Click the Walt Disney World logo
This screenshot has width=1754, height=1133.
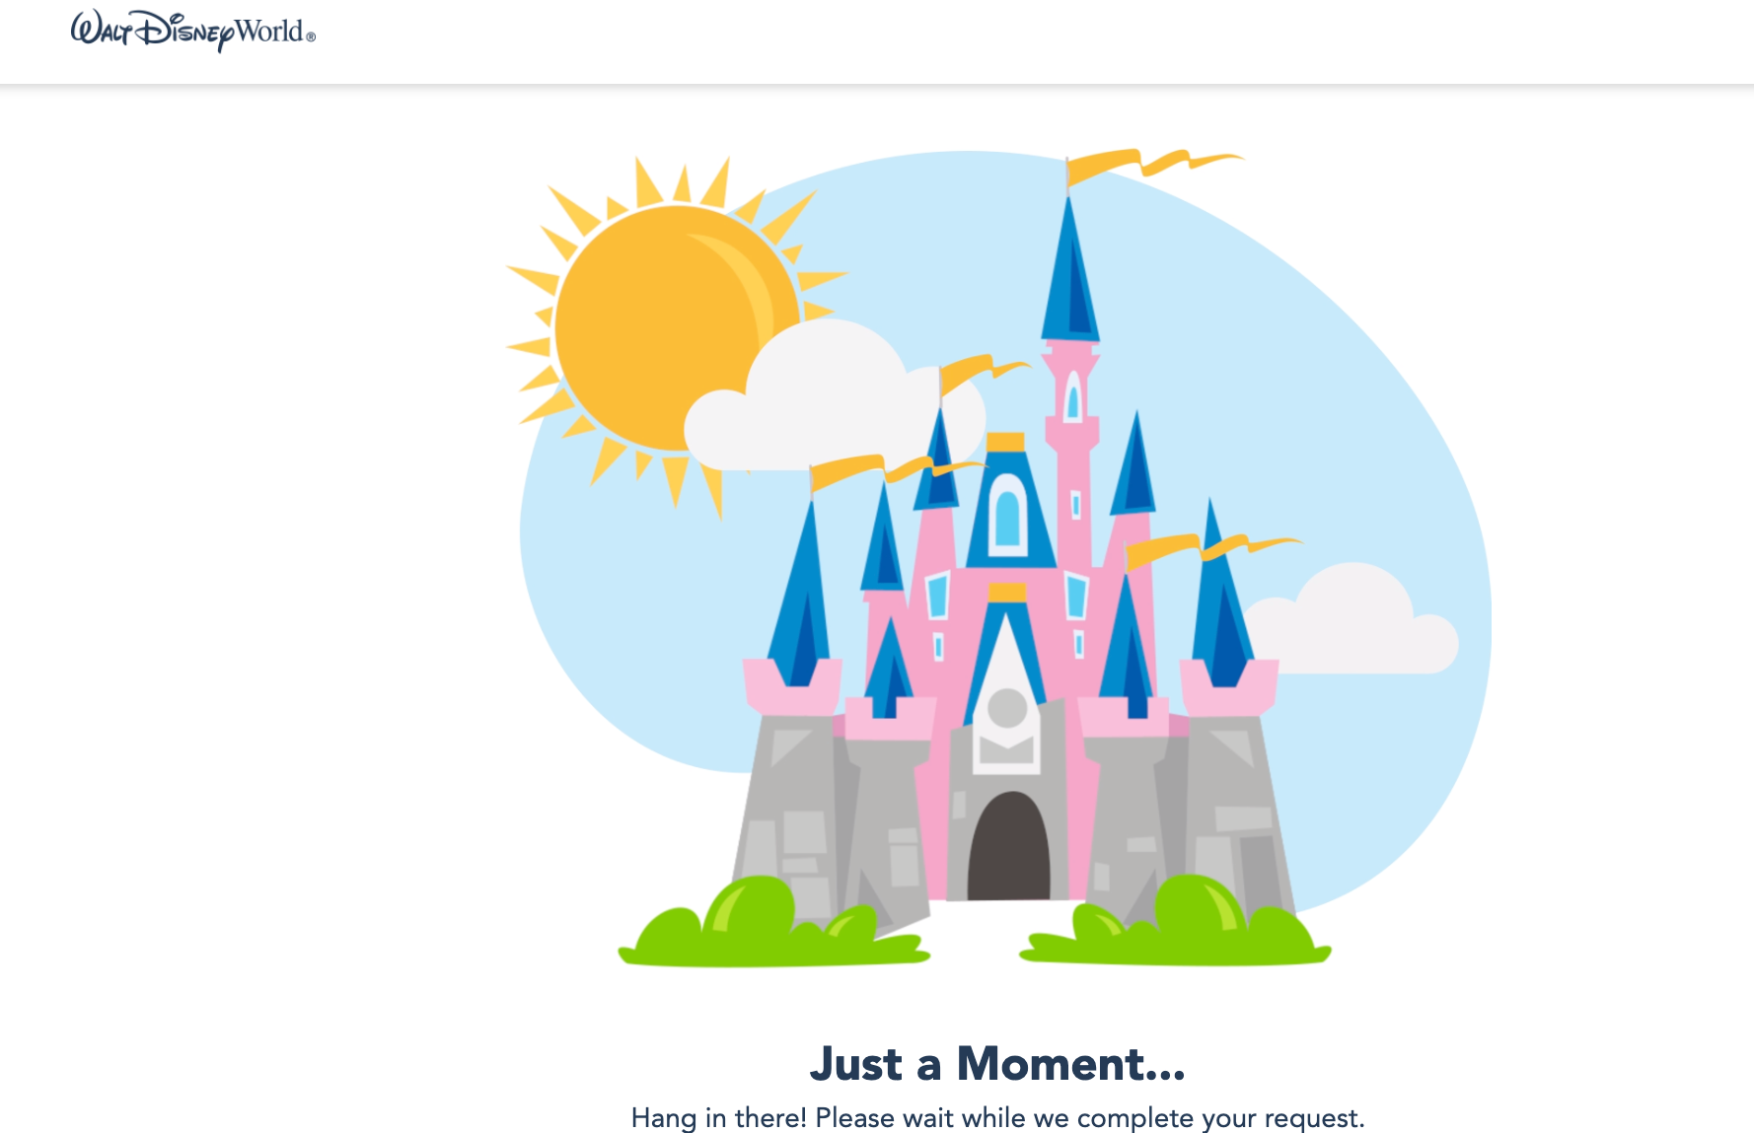click(x=192, y=31)
